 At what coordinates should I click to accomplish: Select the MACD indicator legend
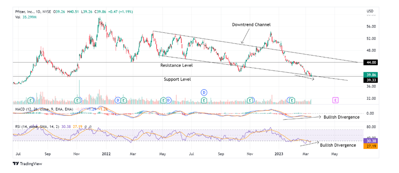pyautogui.click(x=43, y=109)
